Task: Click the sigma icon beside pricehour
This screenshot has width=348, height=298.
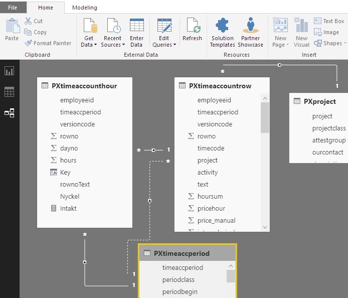Action: pos(191,208)
